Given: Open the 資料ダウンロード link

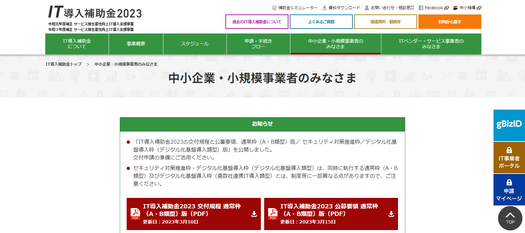Looking at the screenshot, I should click(x=344, y=8).
